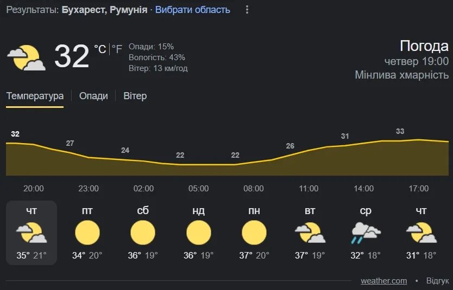Click the sunny icon for Monday (пн)
Image resolution: width=453 pixels, height=290 pixels.
254,233
